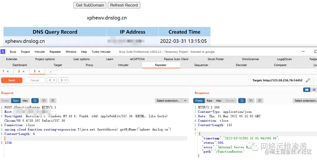317x160 pixels.
Task: Open the previous-request history dropdown arrow
Action: [54, 80]
